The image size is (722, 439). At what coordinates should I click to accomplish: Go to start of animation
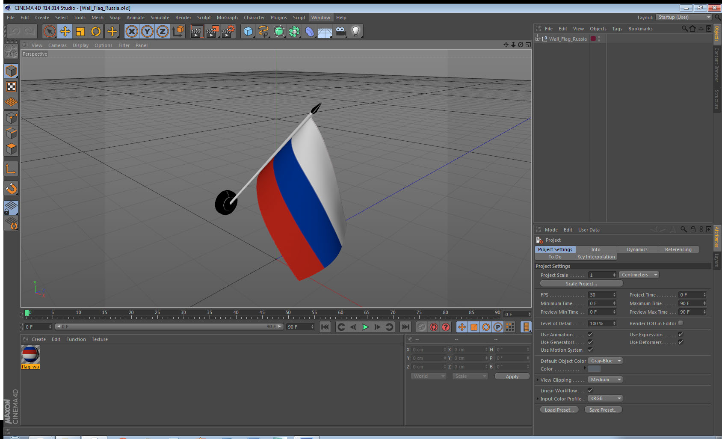325,327
